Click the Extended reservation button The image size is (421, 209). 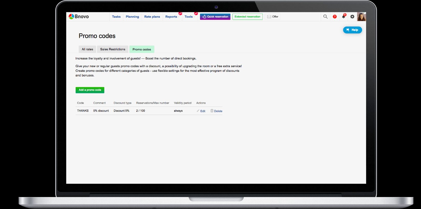click(247, 17)
